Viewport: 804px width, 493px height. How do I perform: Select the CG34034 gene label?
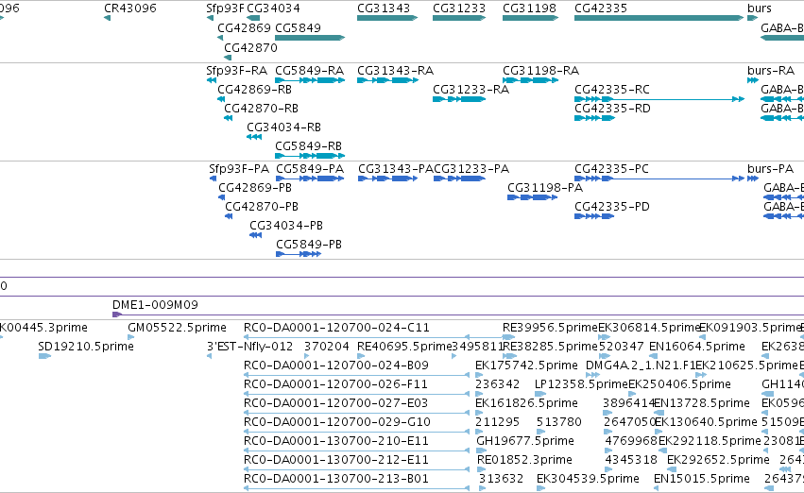coord(273,8)
